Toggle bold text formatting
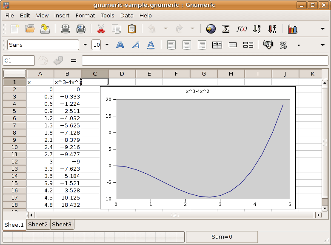The width and height of the screenshot is (331, 245). tap(120, 45)
